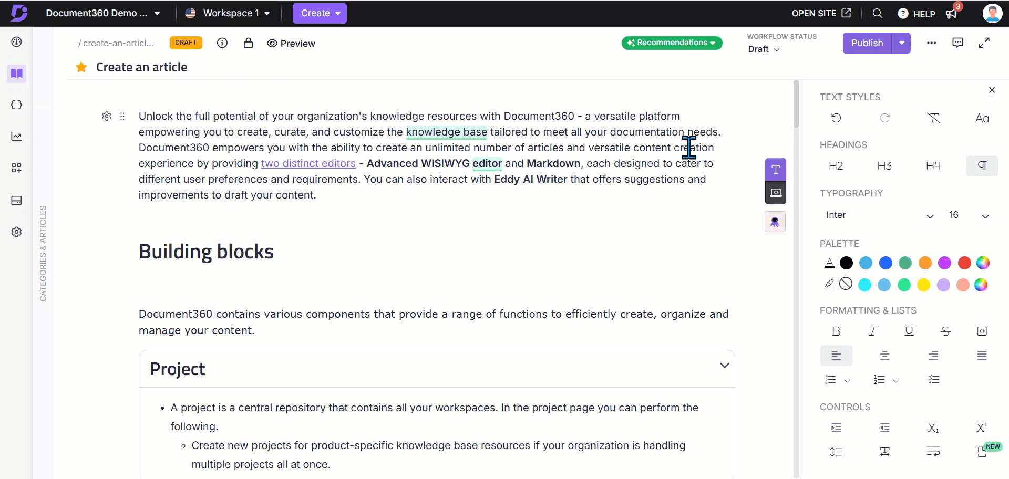Apply paragraph (pilcrow) style
The image size is (1009, 479).
point(982,166)
